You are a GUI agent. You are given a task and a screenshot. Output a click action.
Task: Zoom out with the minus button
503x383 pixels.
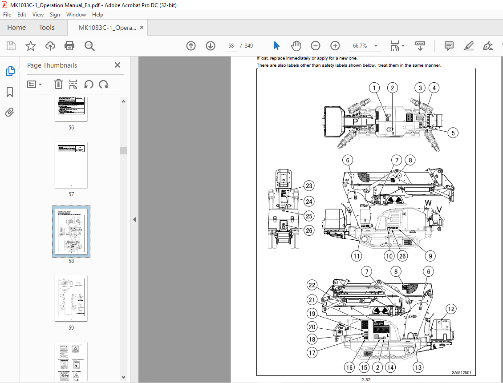(315, 46)
